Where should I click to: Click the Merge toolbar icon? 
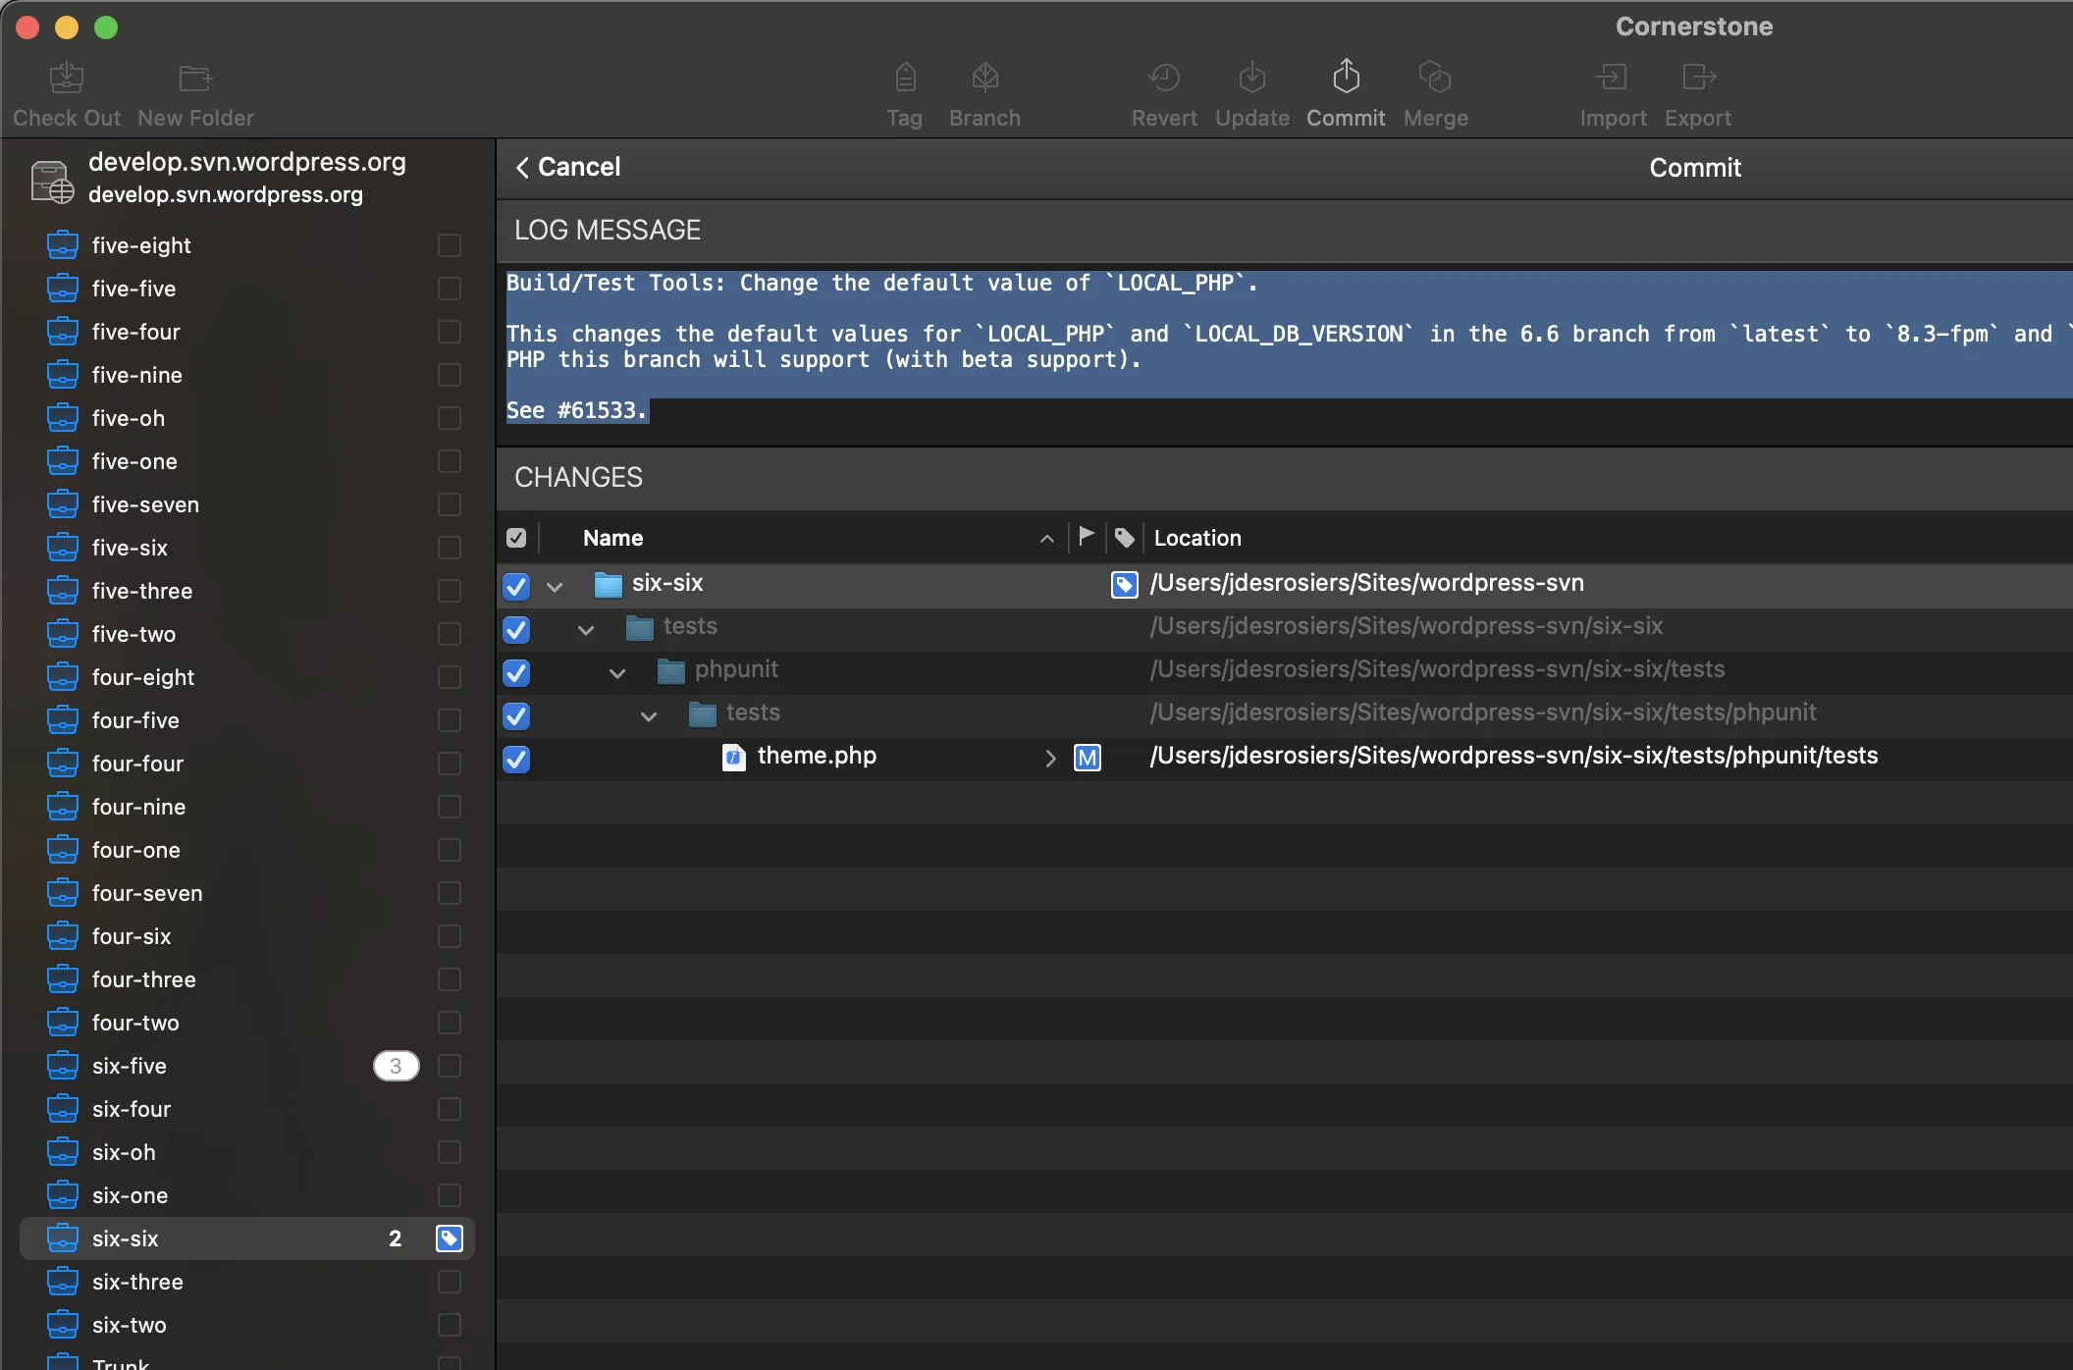click(x=1435, y=78)
